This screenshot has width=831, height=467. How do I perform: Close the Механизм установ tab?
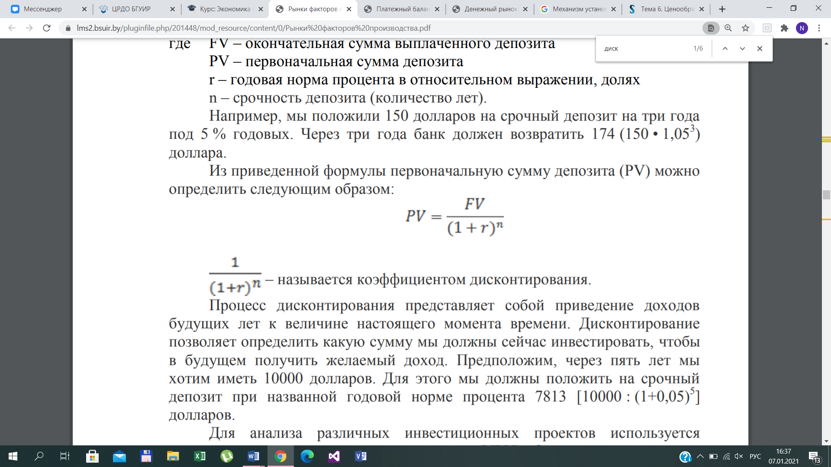pos(614,9)
